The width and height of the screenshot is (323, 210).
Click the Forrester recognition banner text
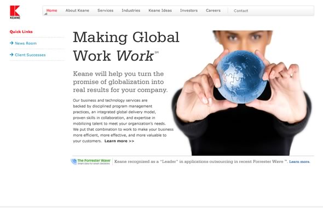pyautogui.click(x=201, y=162)
